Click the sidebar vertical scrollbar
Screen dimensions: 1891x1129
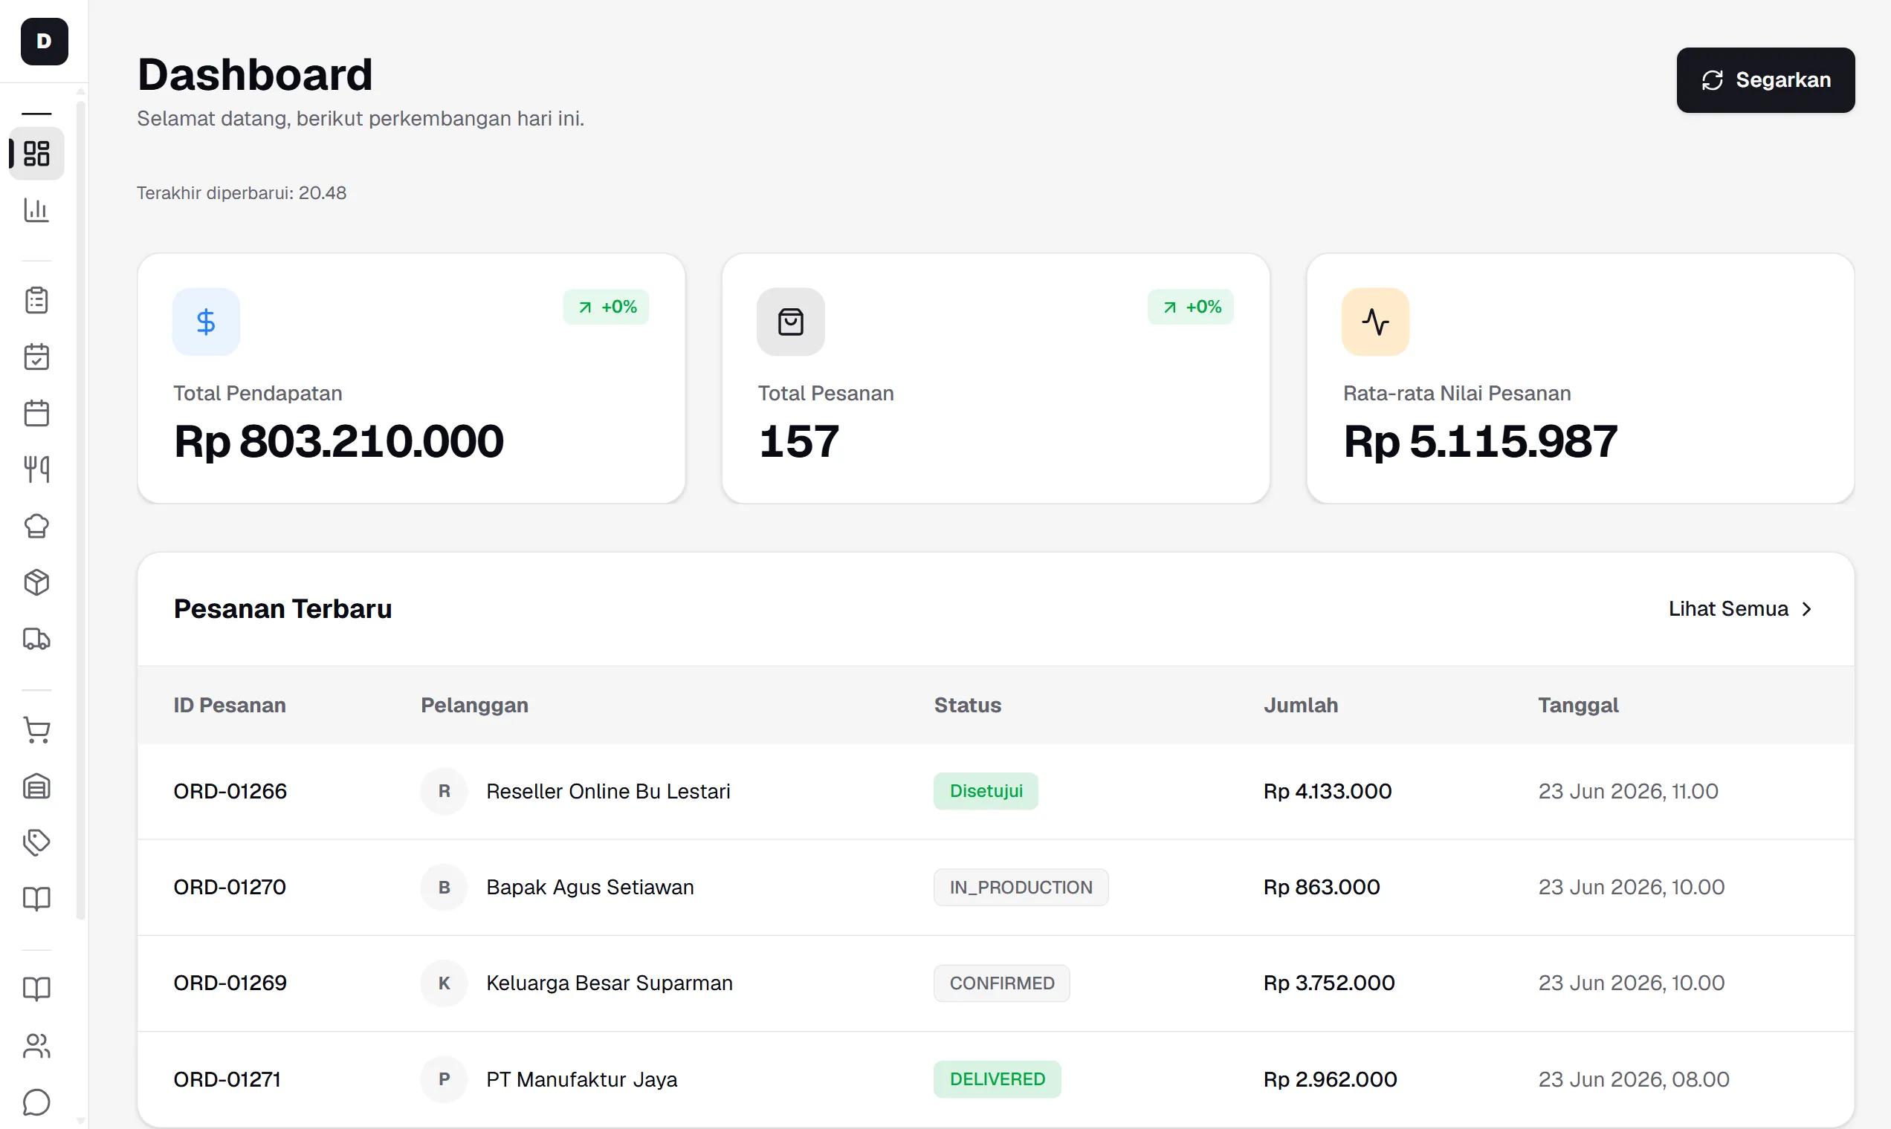(x=81, y=510)
